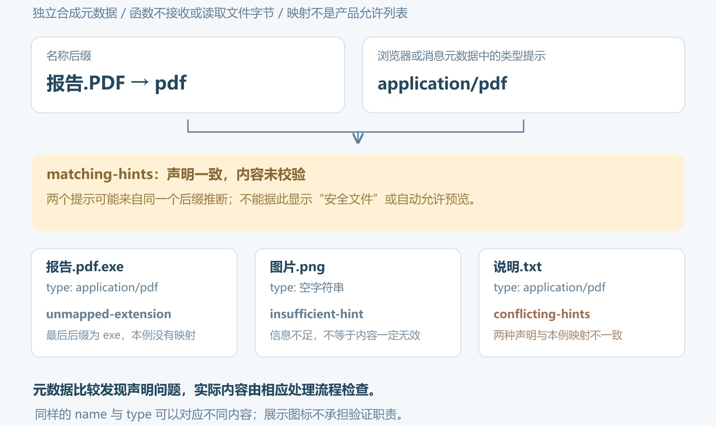The image size is (716, 426).
Task: Click the insufficient-hint result label
Action: [x=316, y=314]
